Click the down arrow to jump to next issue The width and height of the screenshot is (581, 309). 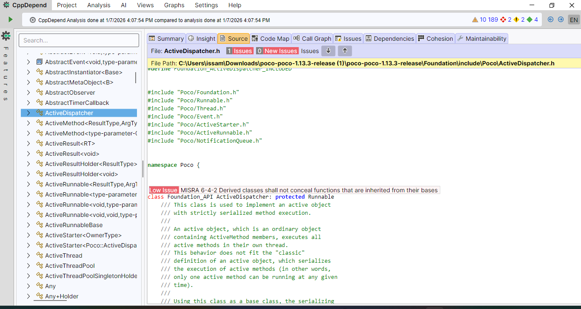coord(328,51)
